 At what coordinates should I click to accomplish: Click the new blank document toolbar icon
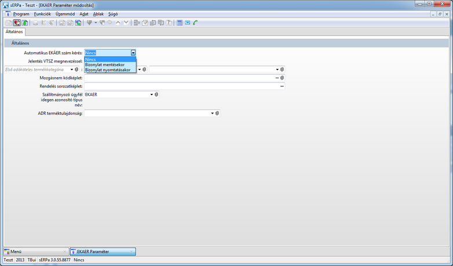(x=9, y=23)
